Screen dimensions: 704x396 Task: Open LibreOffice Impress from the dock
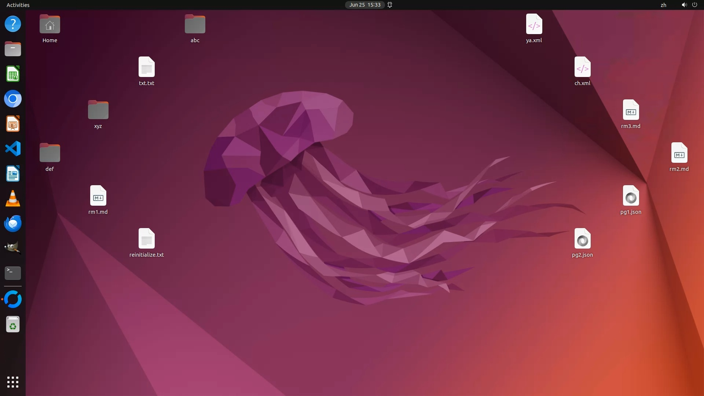point(13,124)
